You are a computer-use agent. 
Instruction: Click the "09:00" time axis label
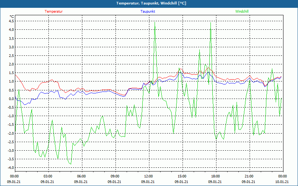click(115, 176)
